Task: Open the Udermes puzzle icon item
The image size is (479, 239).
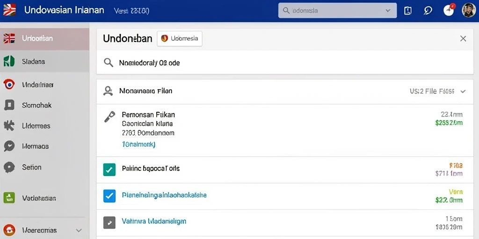Action: point(9,126)
